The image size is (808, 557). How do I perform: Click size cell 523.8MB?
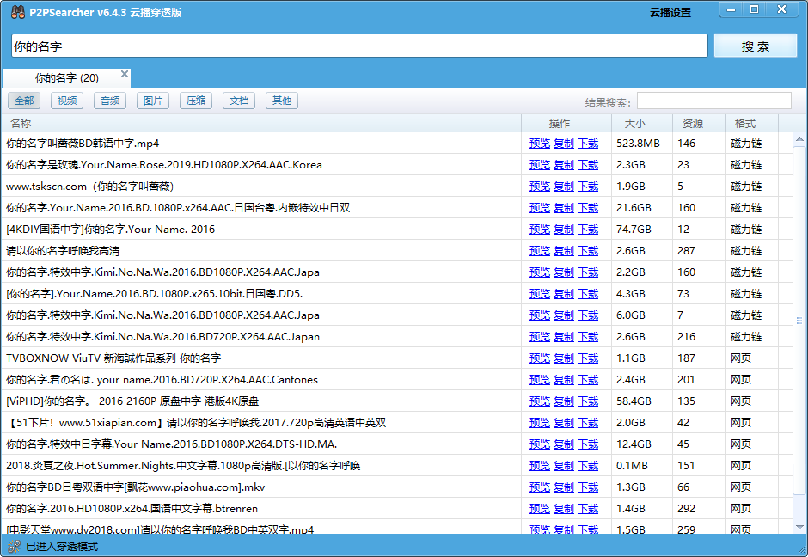click(638, 144)
